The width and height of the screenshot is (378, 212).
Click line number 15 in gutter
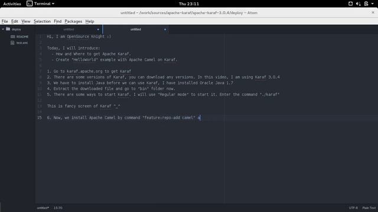coord(40,118)
